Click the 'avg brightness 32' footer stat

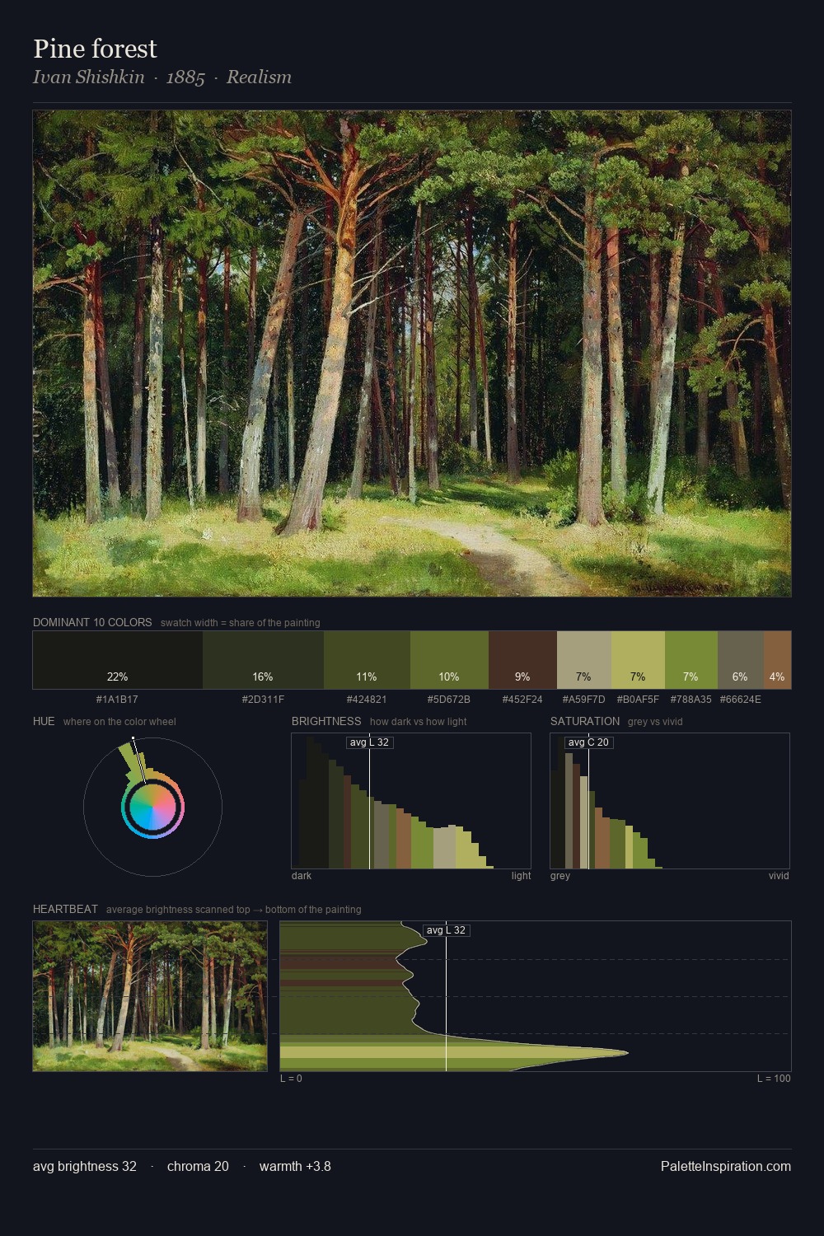pos(85,1166)
